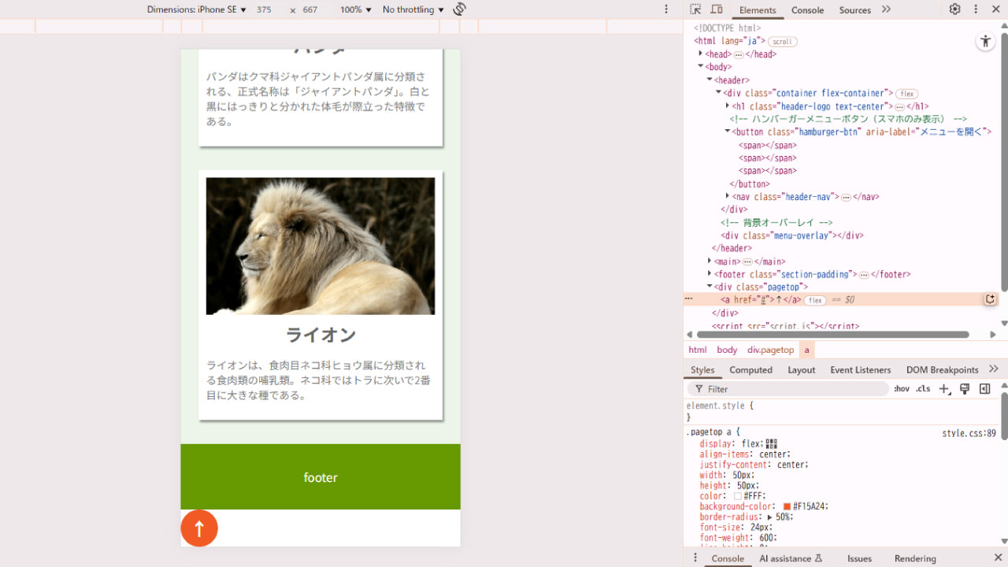The image size is (1008, 567).
Task: Open the Computed styles tab
Action: tap(750, 369)
